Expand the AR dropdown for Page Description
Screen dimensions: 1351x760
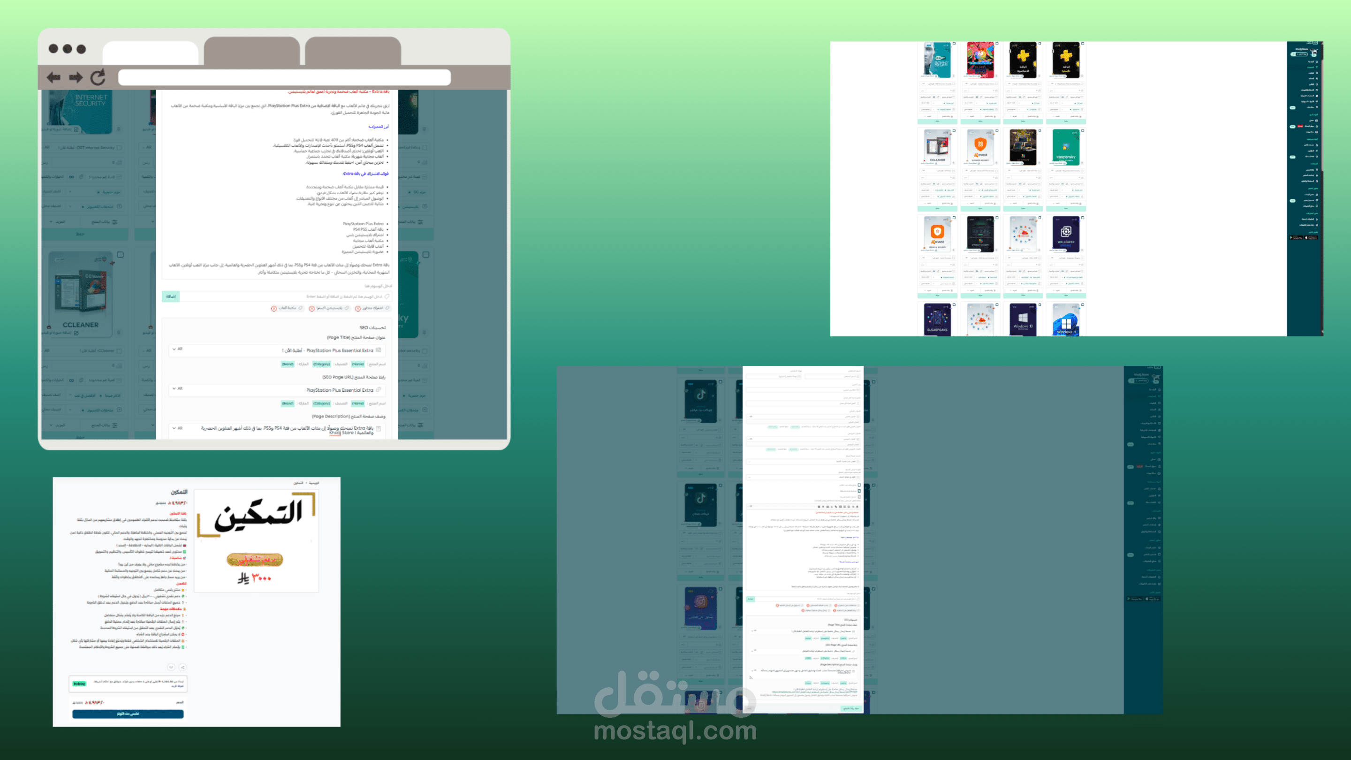tap(177, 428)
